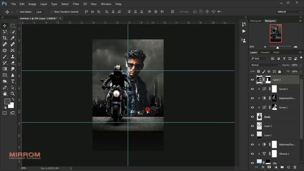304x171 pixels.
Task: Select the Hand tool
Action: point(5,94)
